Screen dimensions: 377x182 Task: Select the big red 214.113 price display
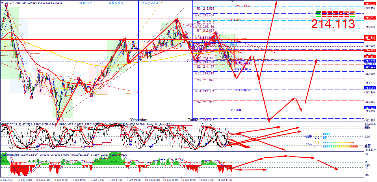pyautogui.click(x=333, y=24)
